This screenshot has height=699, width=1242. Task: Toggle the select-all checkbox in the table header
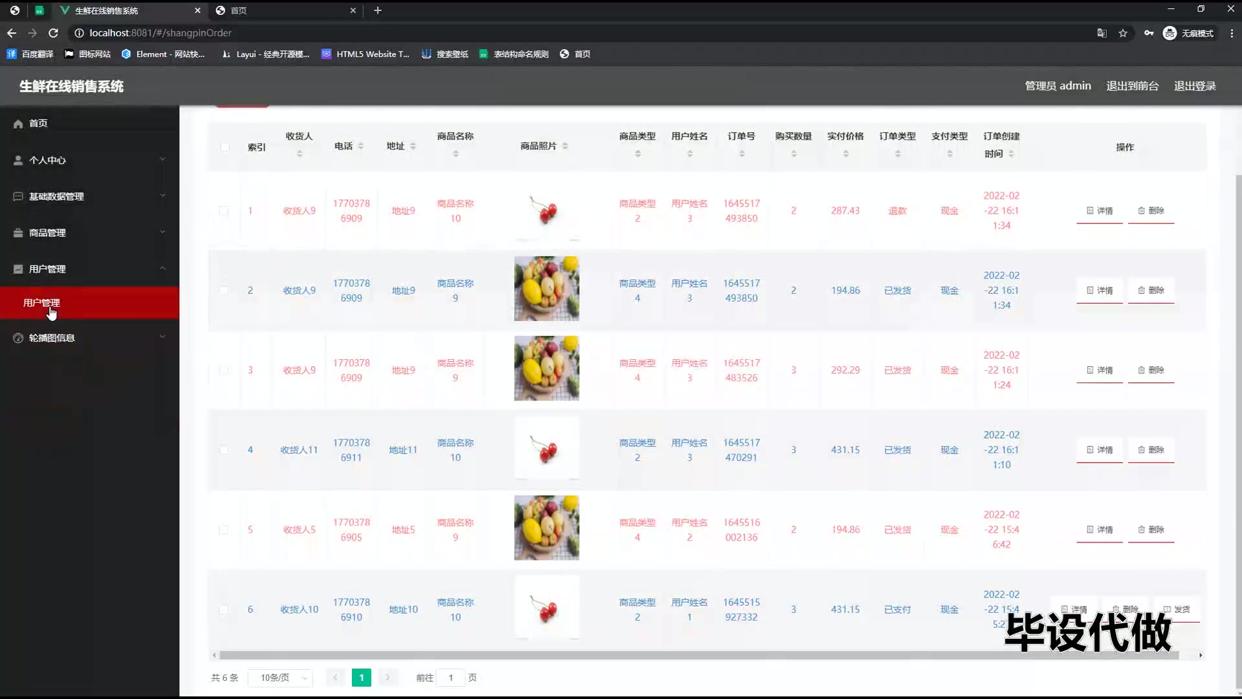click(224, 147)
